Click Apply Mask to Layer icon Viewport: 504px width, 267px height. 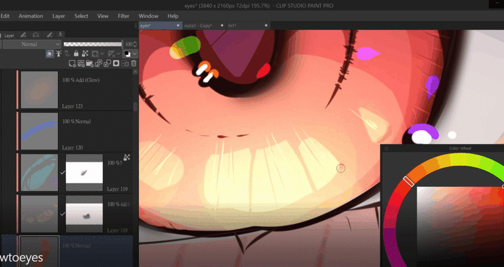click(x=125, y=63)
